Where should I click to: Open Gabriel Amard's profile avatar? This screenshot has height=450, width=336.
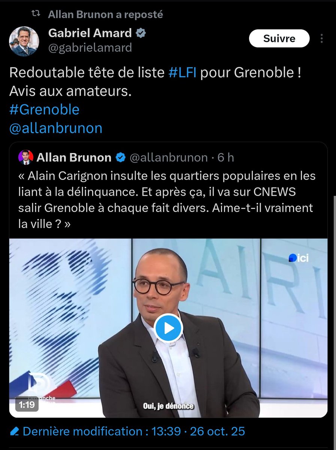coord(23,42)
